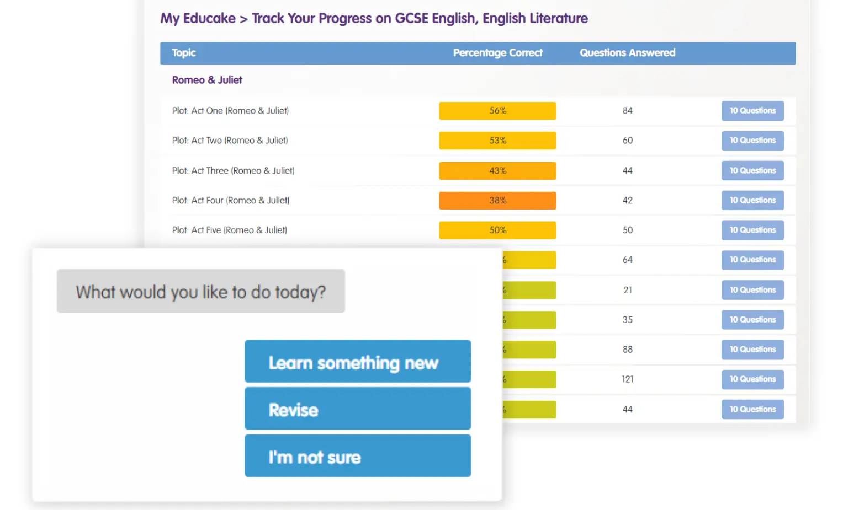Viewport: 843px width, 510px height.
Task: Start 10 Questions for Plot: Act Two
Action: tap(752, 140)
